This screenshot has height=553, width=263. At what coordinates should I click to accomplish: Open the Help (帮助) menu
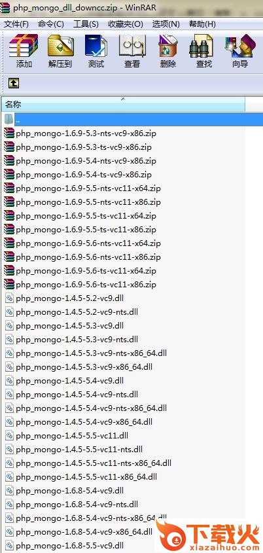pos(202,24)
